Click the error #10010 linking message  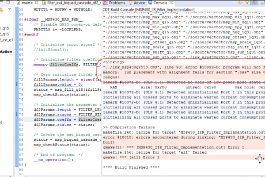[x=184, y=137]
